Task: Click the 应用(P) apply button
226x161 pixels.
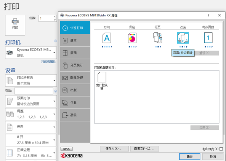Action: pos(205,128)
